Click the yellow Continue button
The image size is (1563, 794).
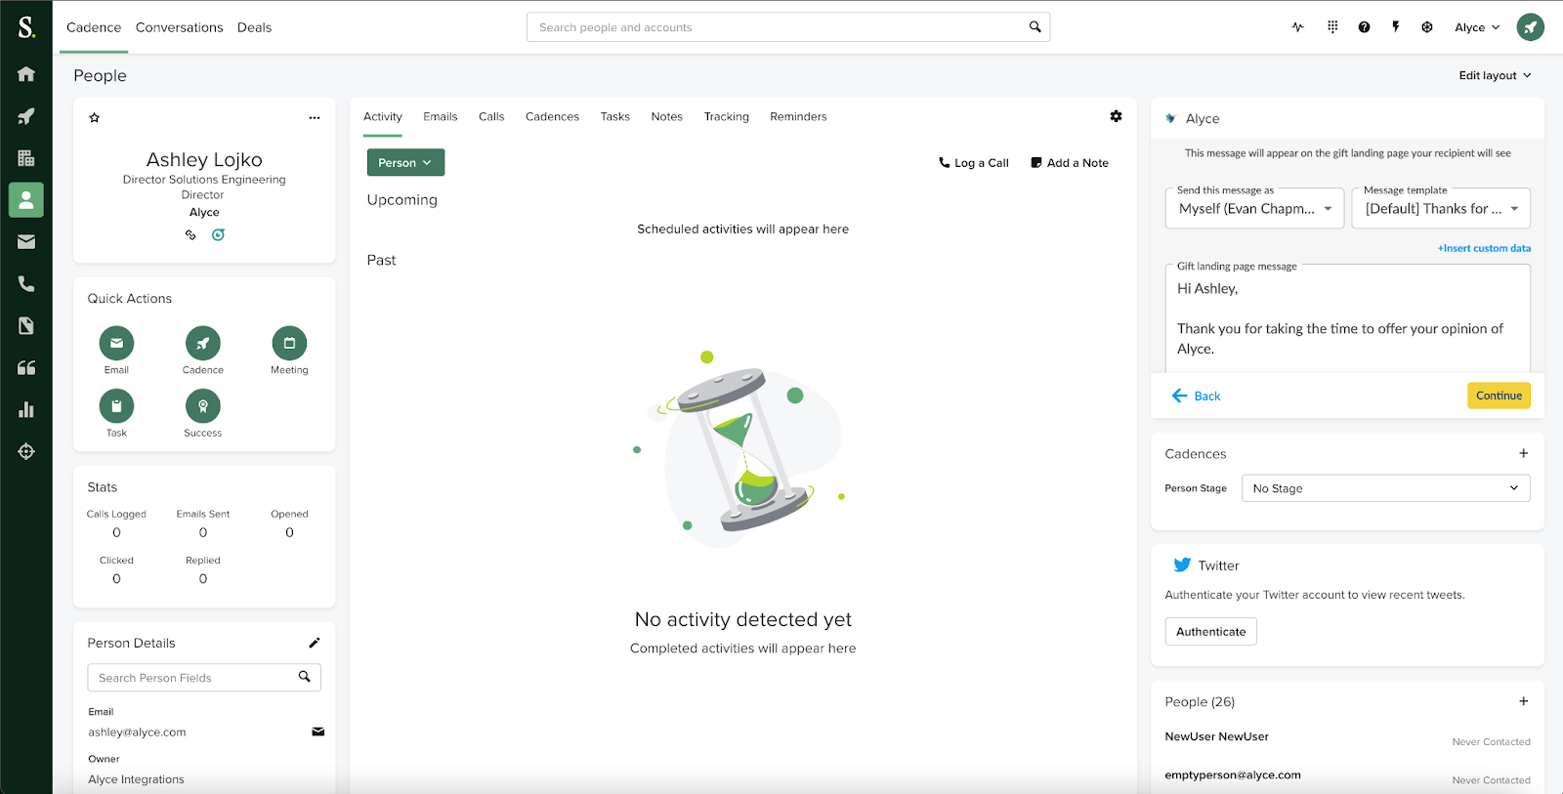click(x=1499, y=396)
